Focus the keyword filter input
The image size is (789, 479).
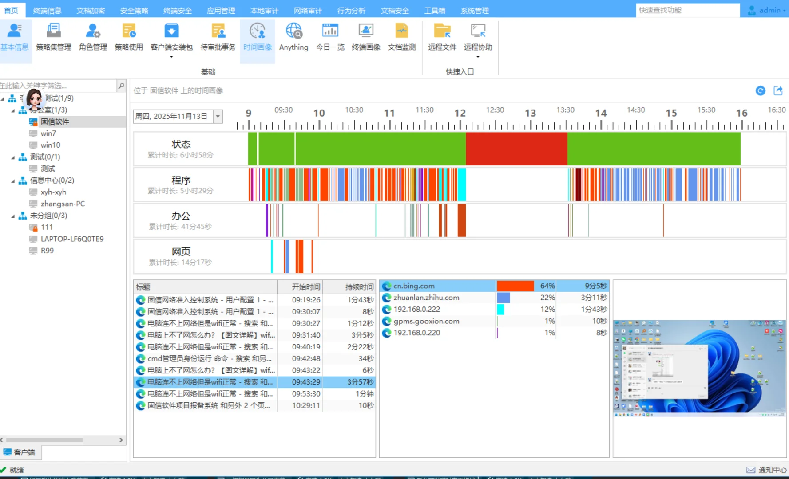[x=58, y=86]
